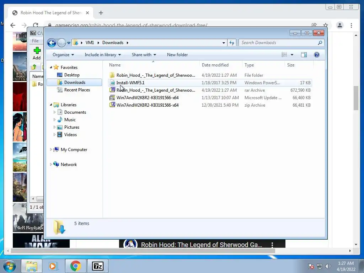Select Win7AndW2K8R2-KB3191566-x64 zip Archive file

click(x=210, y=105)
